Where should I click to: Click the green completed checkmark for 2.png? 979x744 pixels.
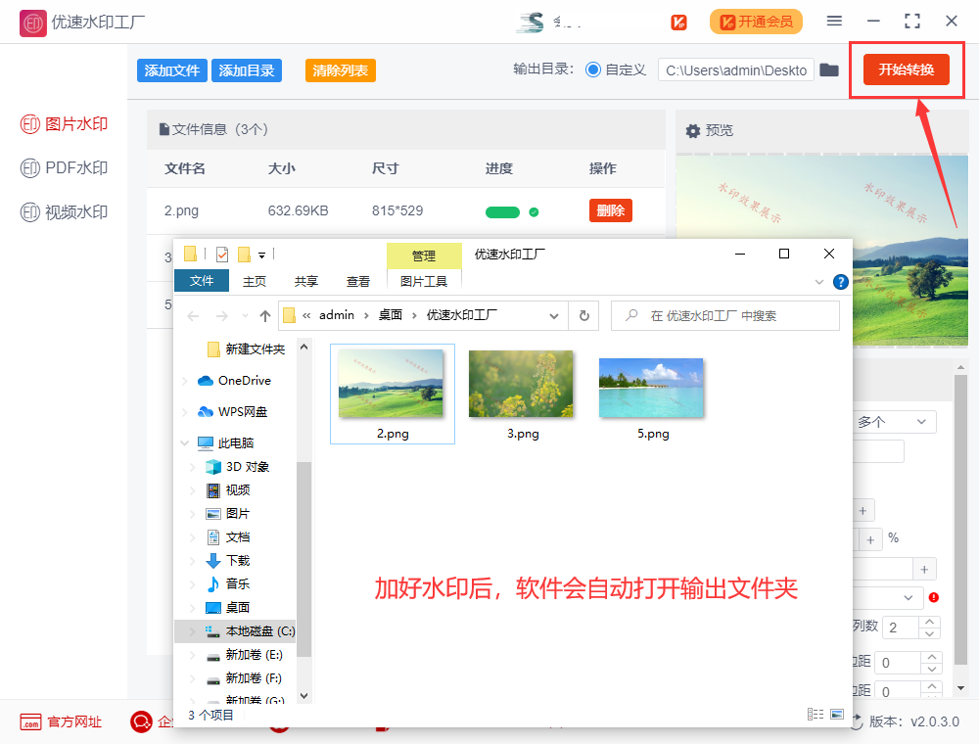point(534,212)
